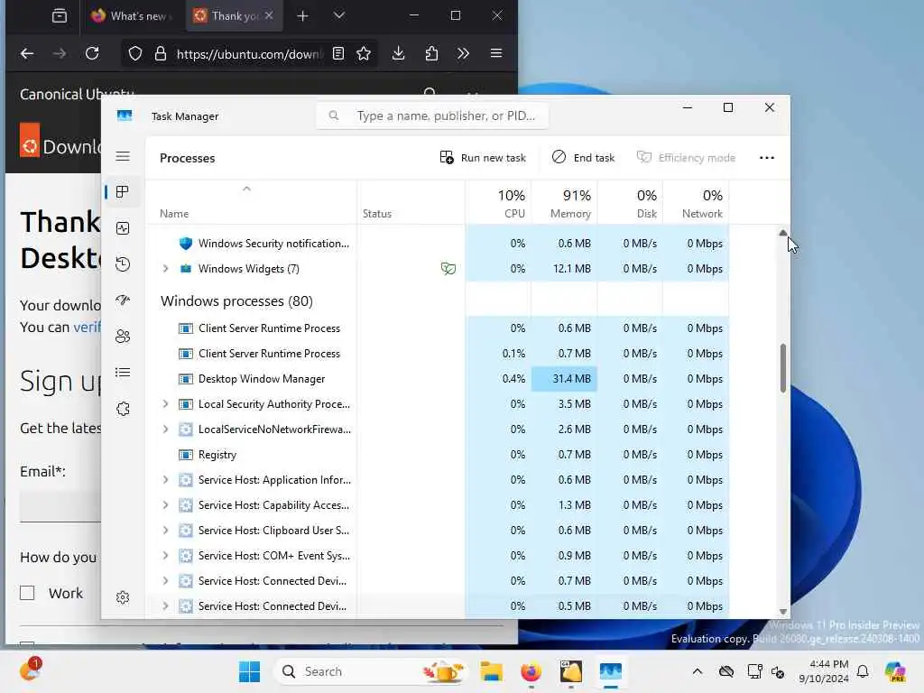Click the three-dot more options in Task Manager
This screenshot has height=693, width=924.
(767, 157)
